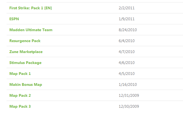Click the 12/31/2009 date for Map Pack 2
The image size is (183, 114).
click(x=129, y=95)
